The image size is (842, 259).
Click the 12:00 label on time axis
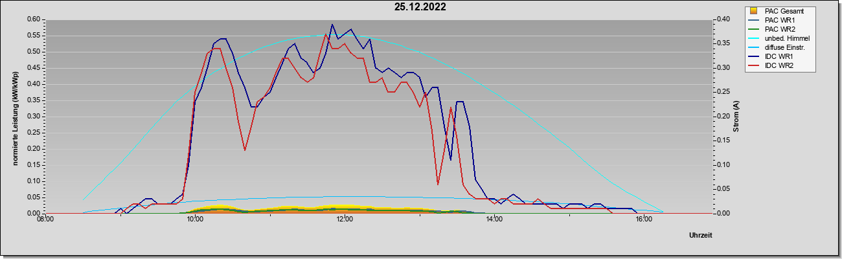344,220
